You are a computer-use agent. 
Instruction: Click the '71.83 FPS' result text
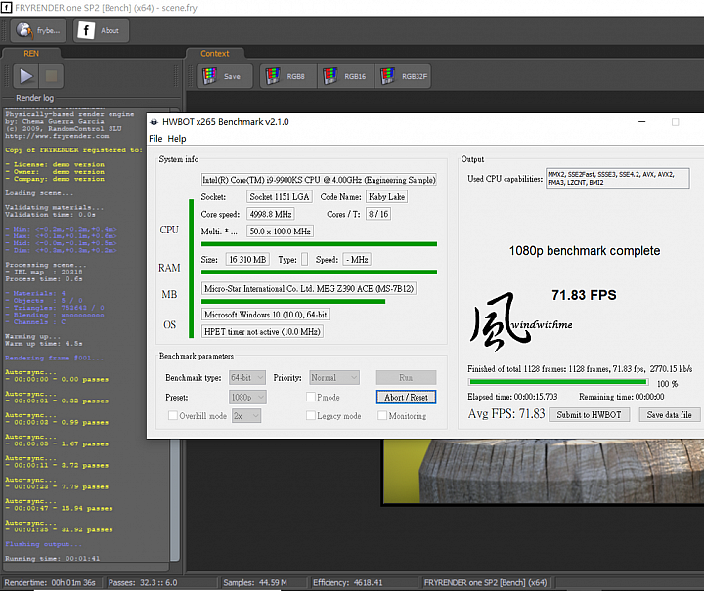click(x=584, y=295)
